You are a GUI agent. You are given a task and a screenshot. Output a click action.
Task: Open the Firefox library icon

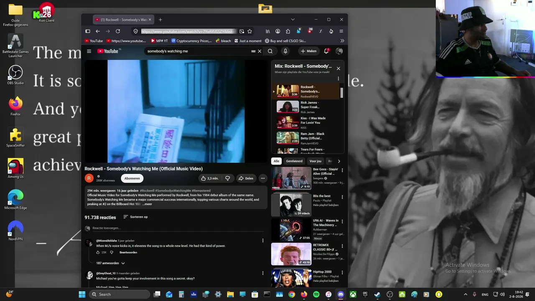[x=267, y=31]
